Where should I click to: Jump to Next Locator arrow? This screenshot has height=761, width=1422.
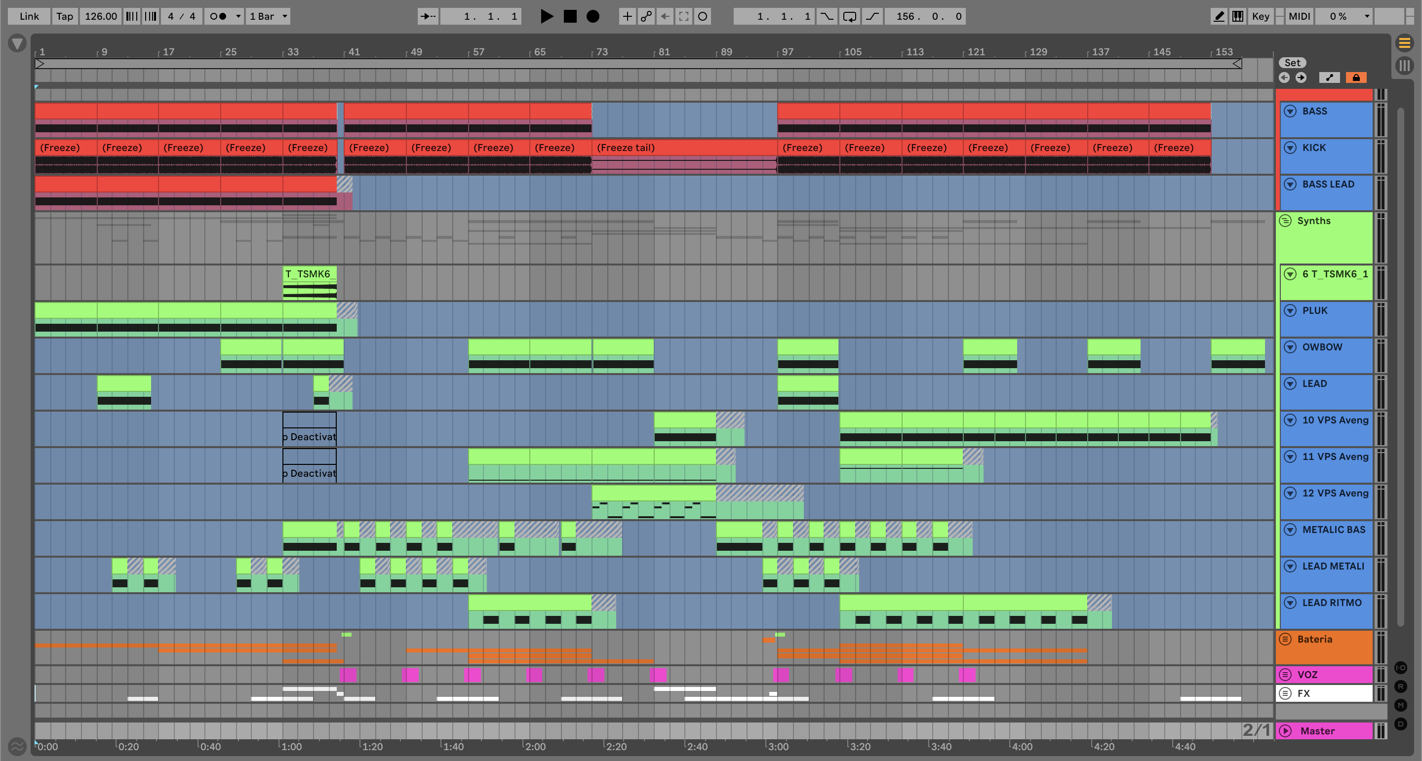pyautogui.click(x=1301, y=77)
